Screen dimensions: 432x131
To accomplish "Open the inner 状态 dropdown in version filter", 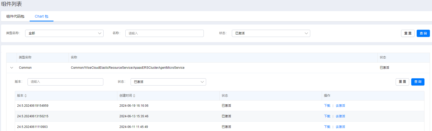I will pyautogui.click(x=168, y=82).
